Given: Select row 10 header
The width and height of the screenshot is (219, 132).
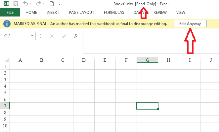Looking at the screenshot, I should click(x=5, y=126).
